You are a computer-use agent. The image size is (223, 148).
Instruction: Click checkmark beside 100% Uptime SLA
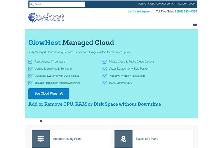[105, 83]
